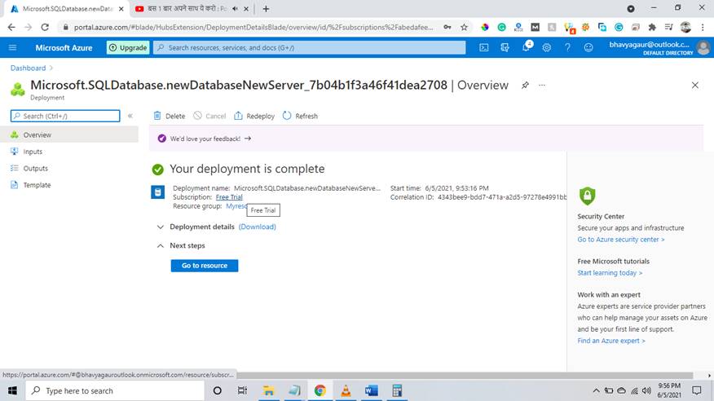Click the Cancel toolbar item
This screenshot has height=401, width=714.
(209, 116)
